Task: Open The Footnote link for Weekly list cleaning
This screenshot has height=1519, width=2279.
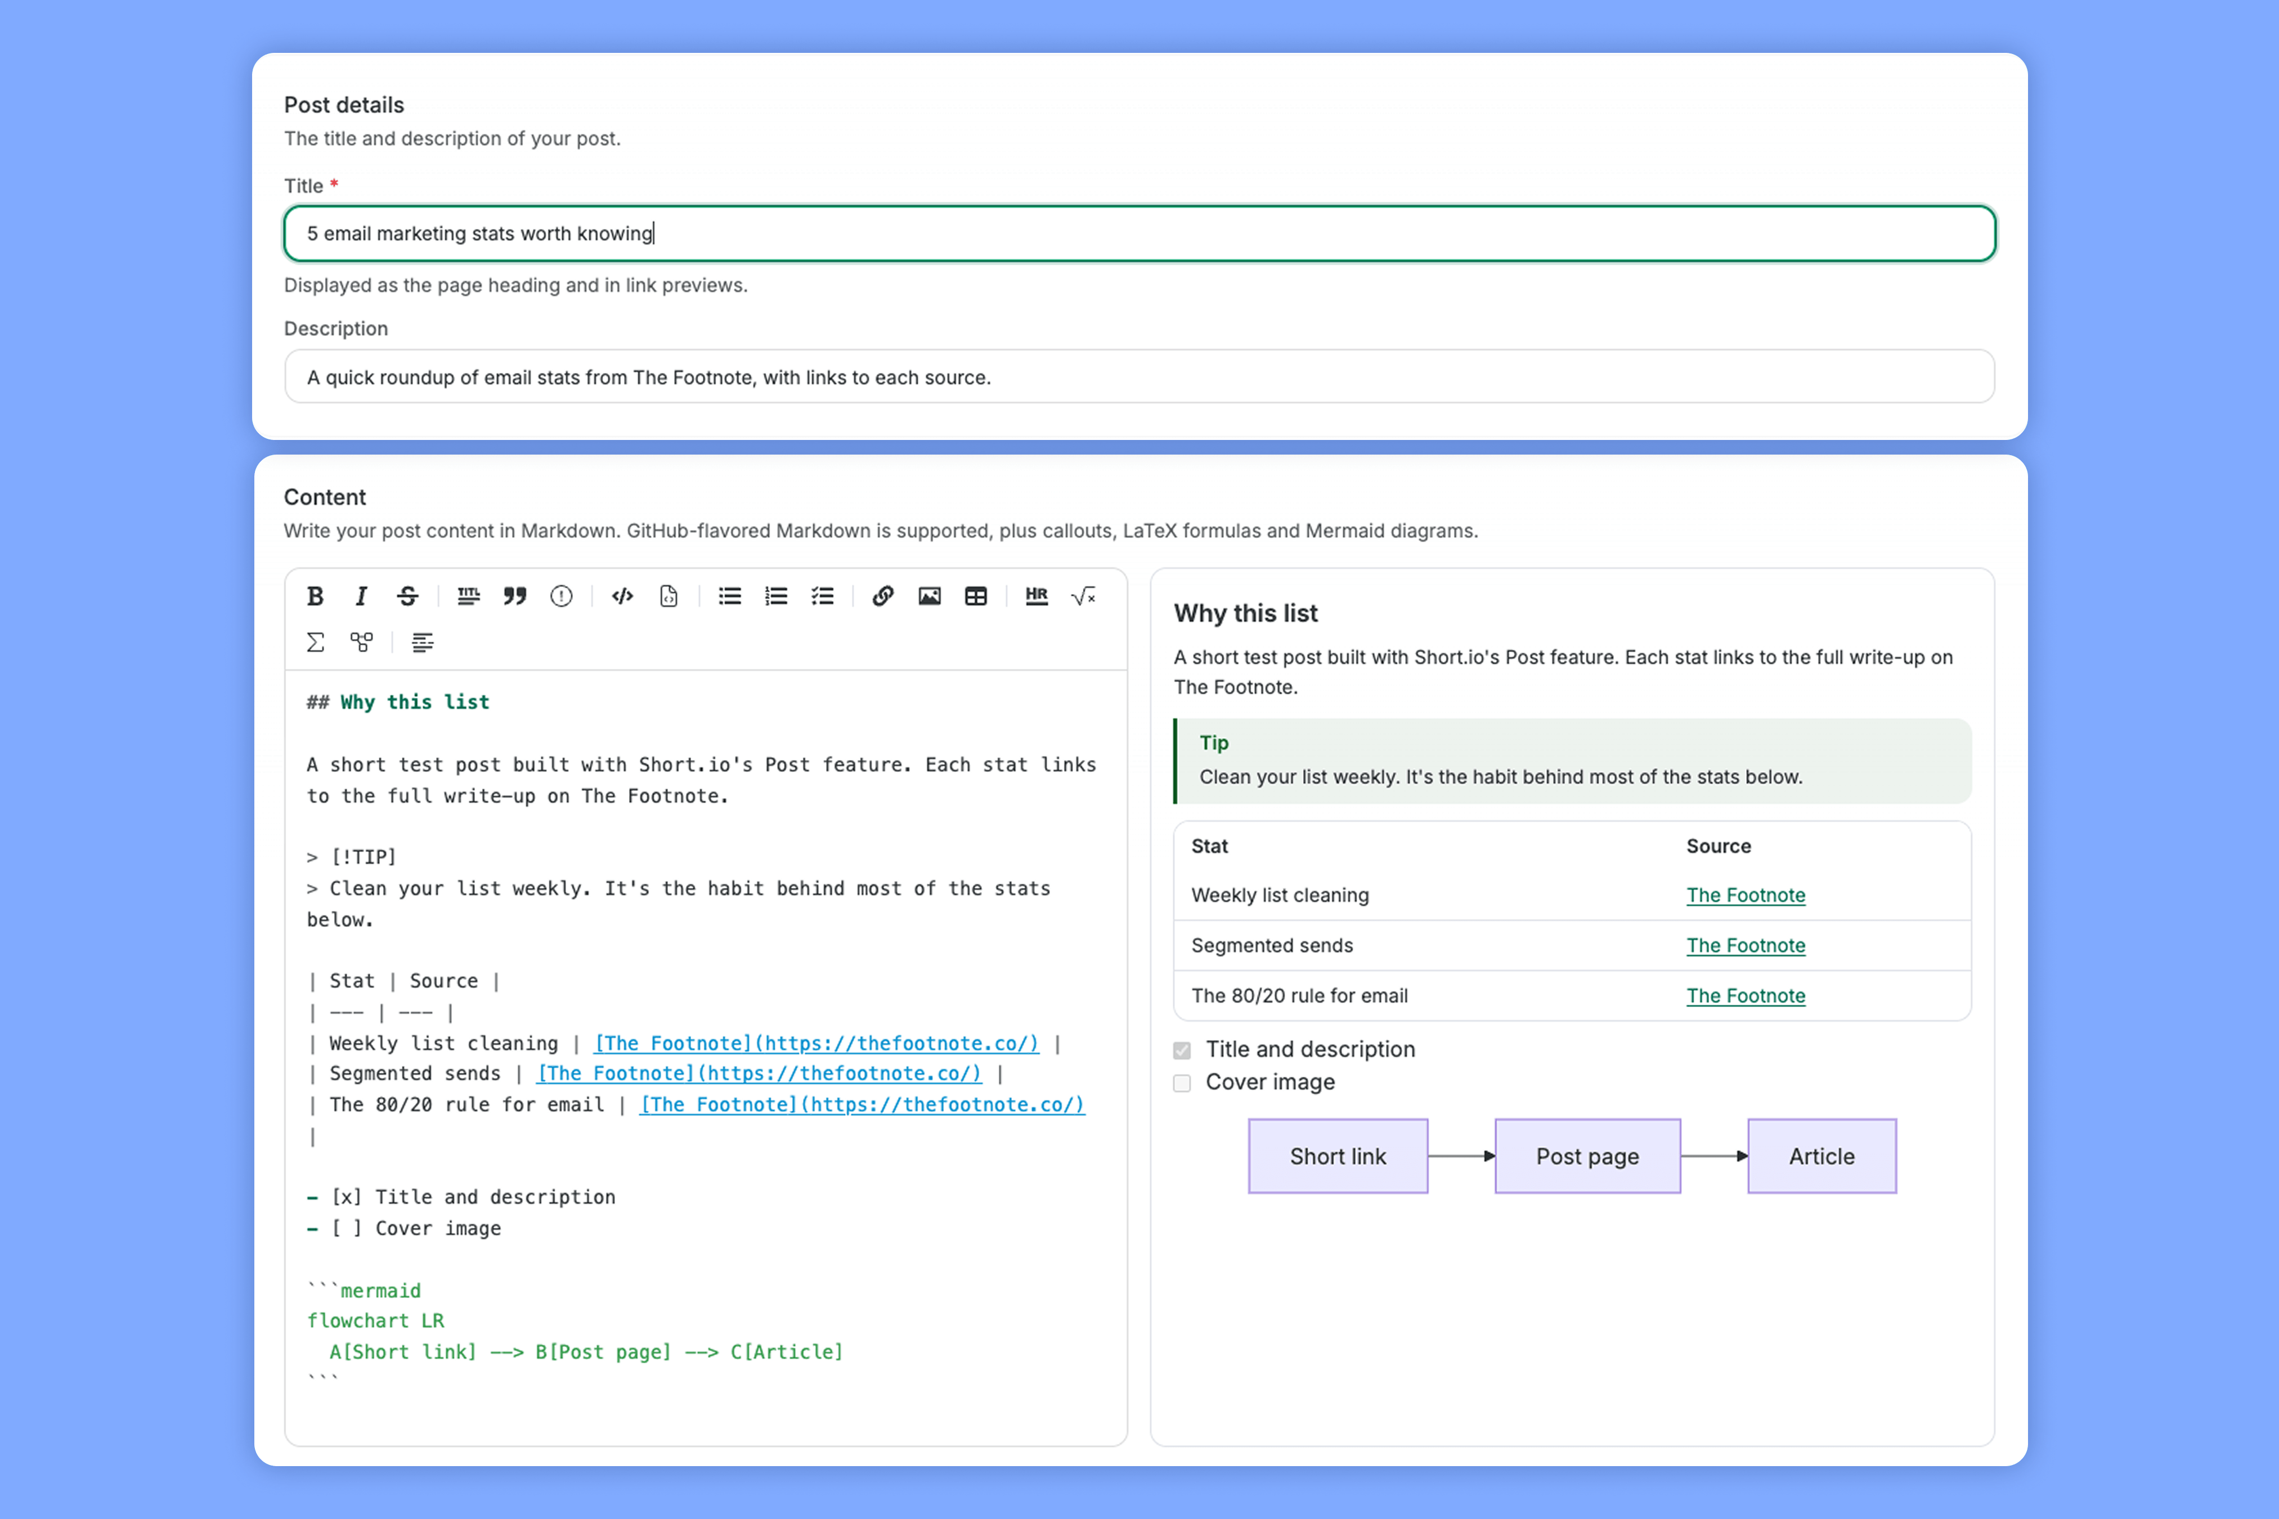Action: [1745, 895]
